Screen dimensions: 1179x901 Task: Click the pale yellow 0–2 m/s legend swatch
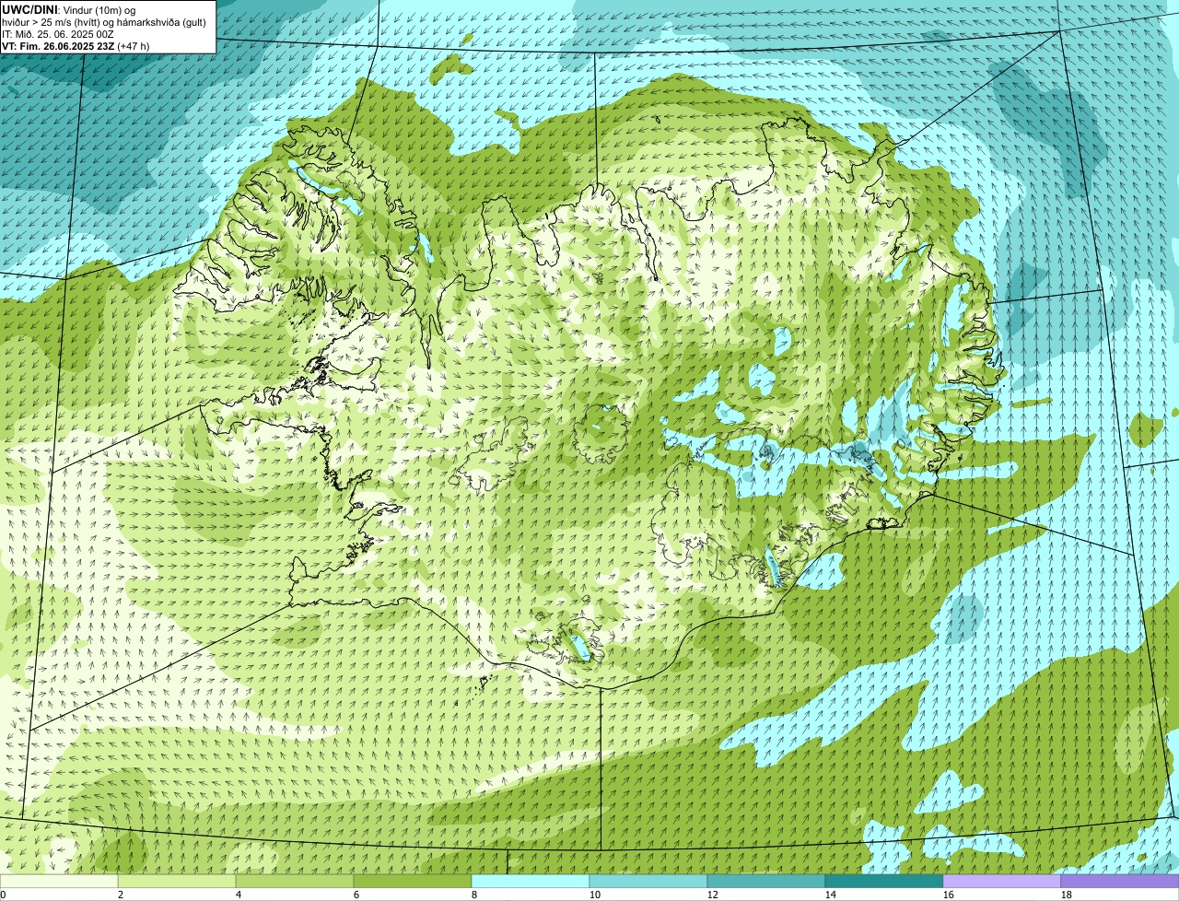59,882
